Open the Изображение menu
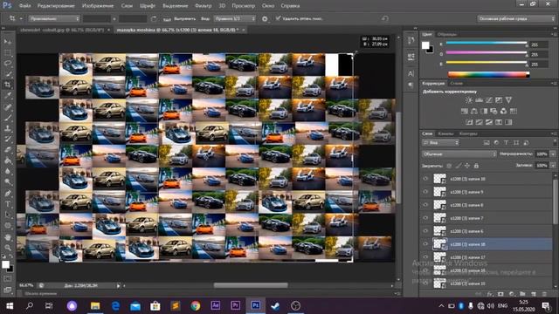 click(x=98, y=6)
